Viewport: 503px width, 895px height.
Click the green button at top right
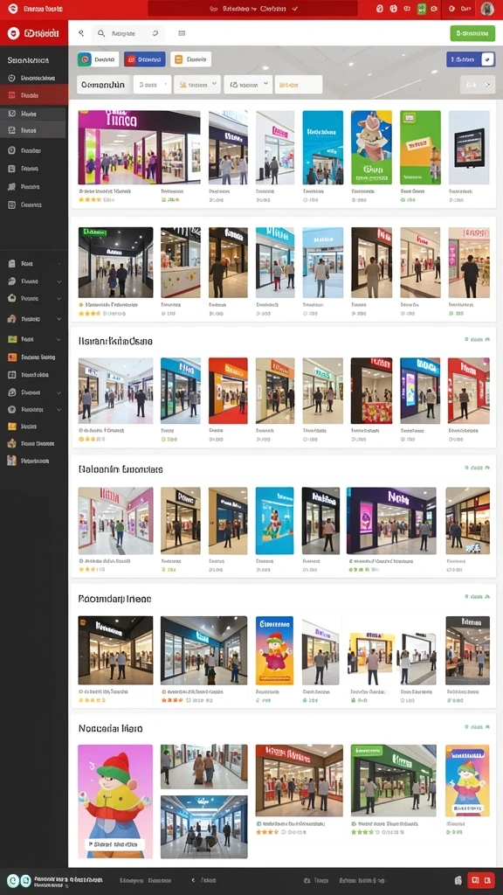(x=472, y=33)
